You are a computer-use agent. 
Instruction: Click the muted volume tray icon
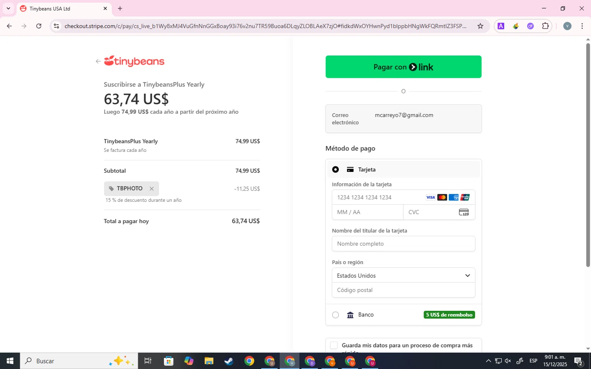coord(508,361)
